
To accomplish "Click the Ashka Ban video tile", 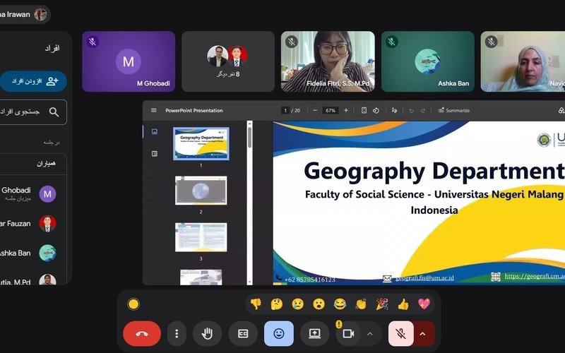I will coord(427,61).
